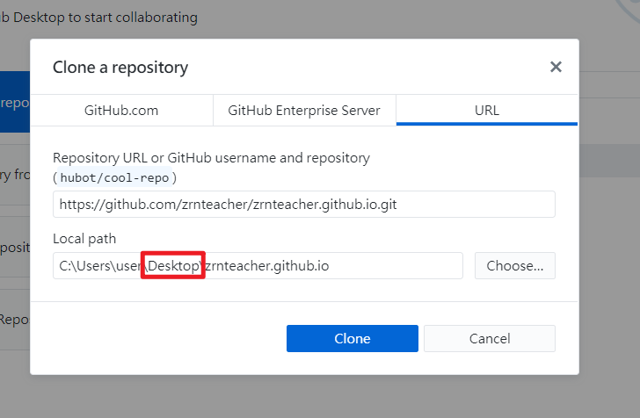Click the blue Clone button
This screenshot has height=418, width=640.
click(x=352, y=338)
